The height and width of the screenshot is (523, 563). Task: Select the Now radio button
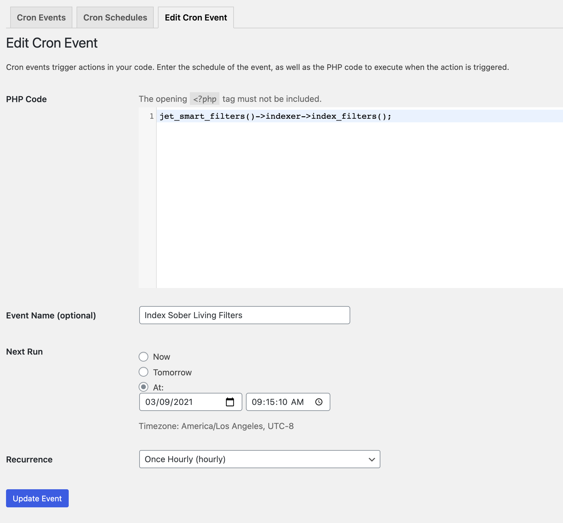[144, 357]
